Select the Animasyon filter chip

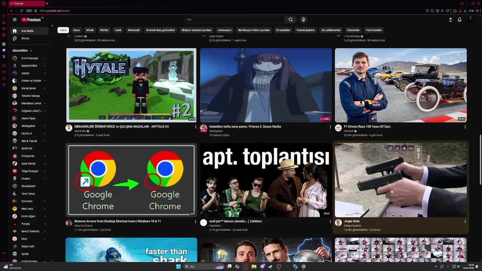click(225, 30)
